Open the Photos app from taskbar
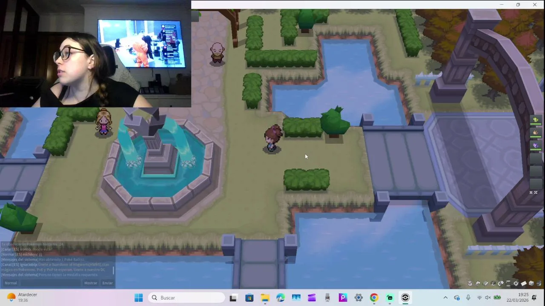The image size is (545, 306). (296, 297)
